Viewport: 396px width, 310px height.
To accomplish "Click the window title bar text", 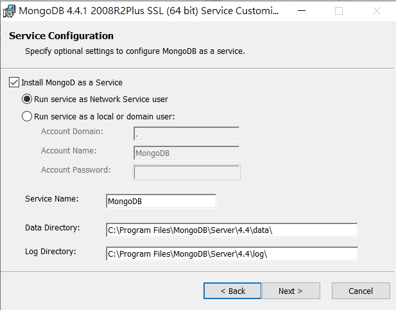I will 149,11.
